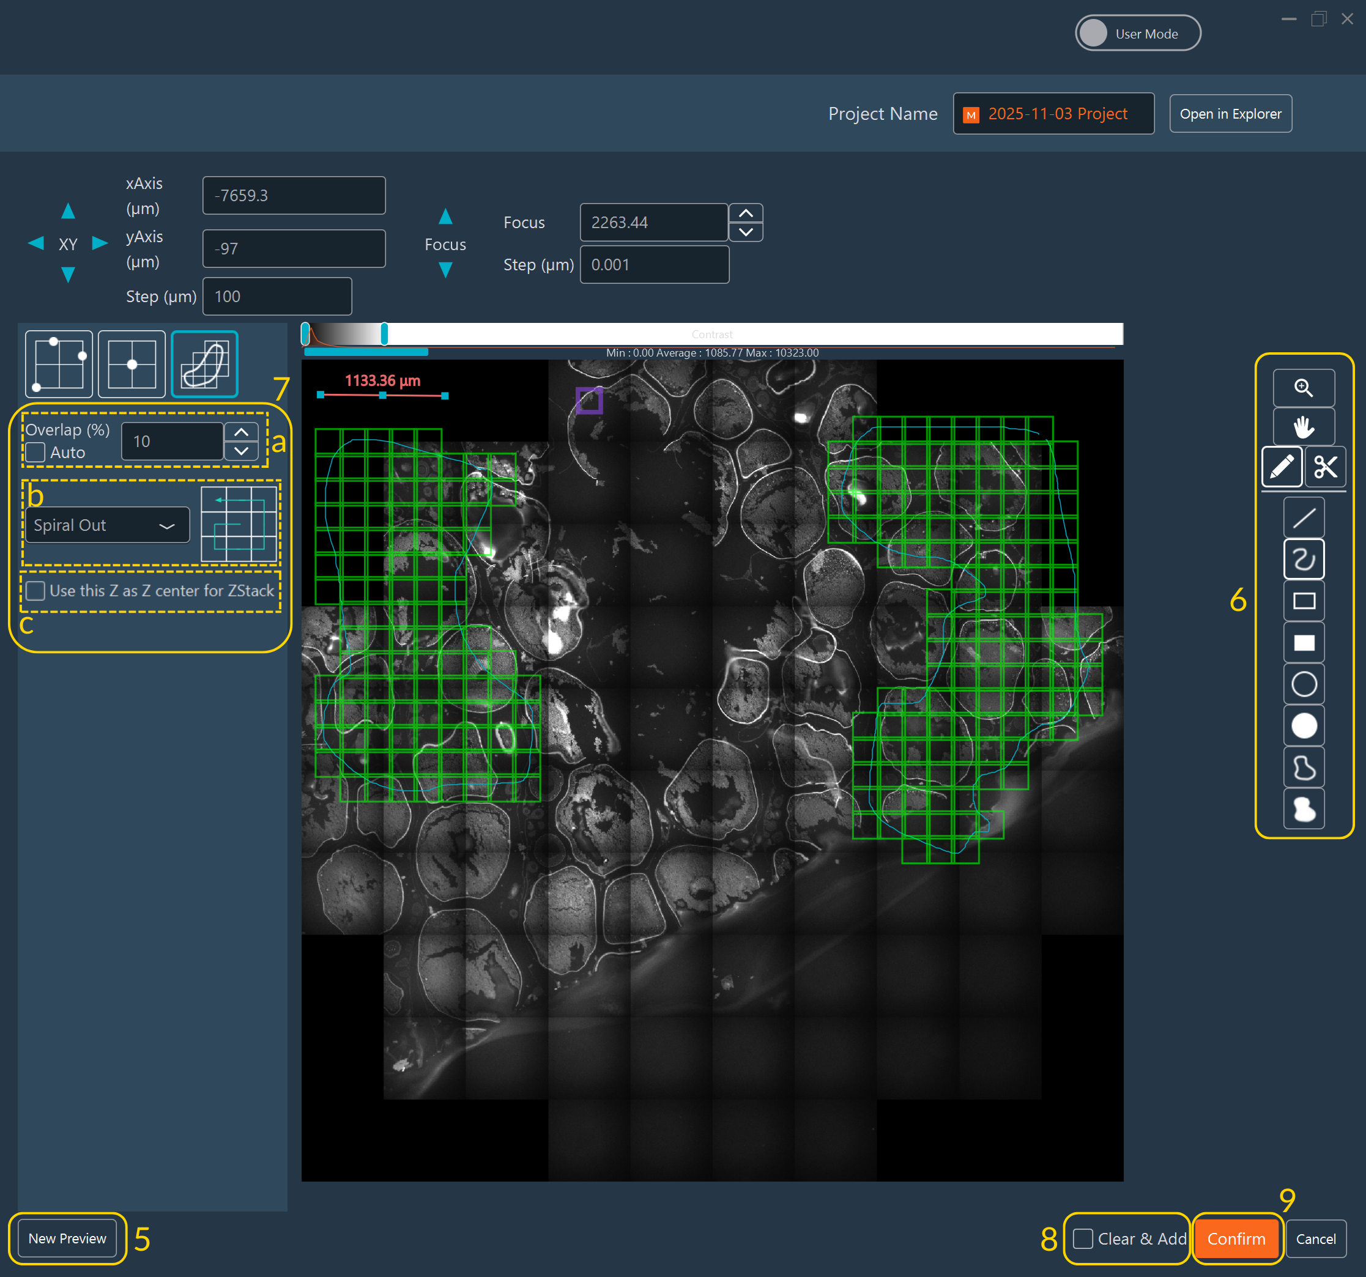Decrease the Focus value with down stepper
This screenshot has width=1366, height=1277.
tap(746, 232)
